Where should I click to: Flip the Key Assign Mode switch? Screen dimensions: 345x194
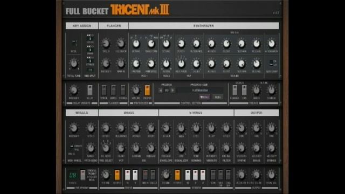pos(74,43)
